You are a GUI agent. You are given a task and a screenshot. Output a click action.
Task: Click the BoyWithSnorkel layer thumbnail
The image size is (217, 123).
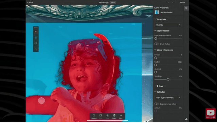tap(157, 12)
